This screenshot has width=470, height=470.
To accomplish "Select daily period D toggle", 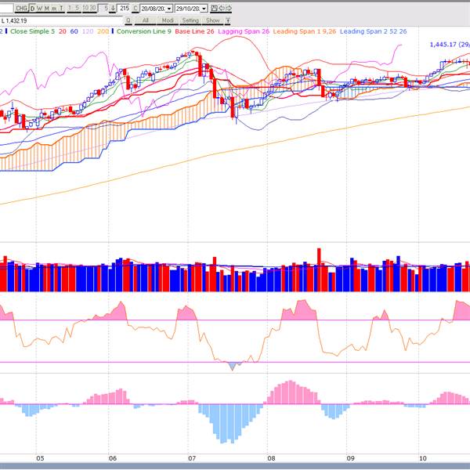I will 32,9.
